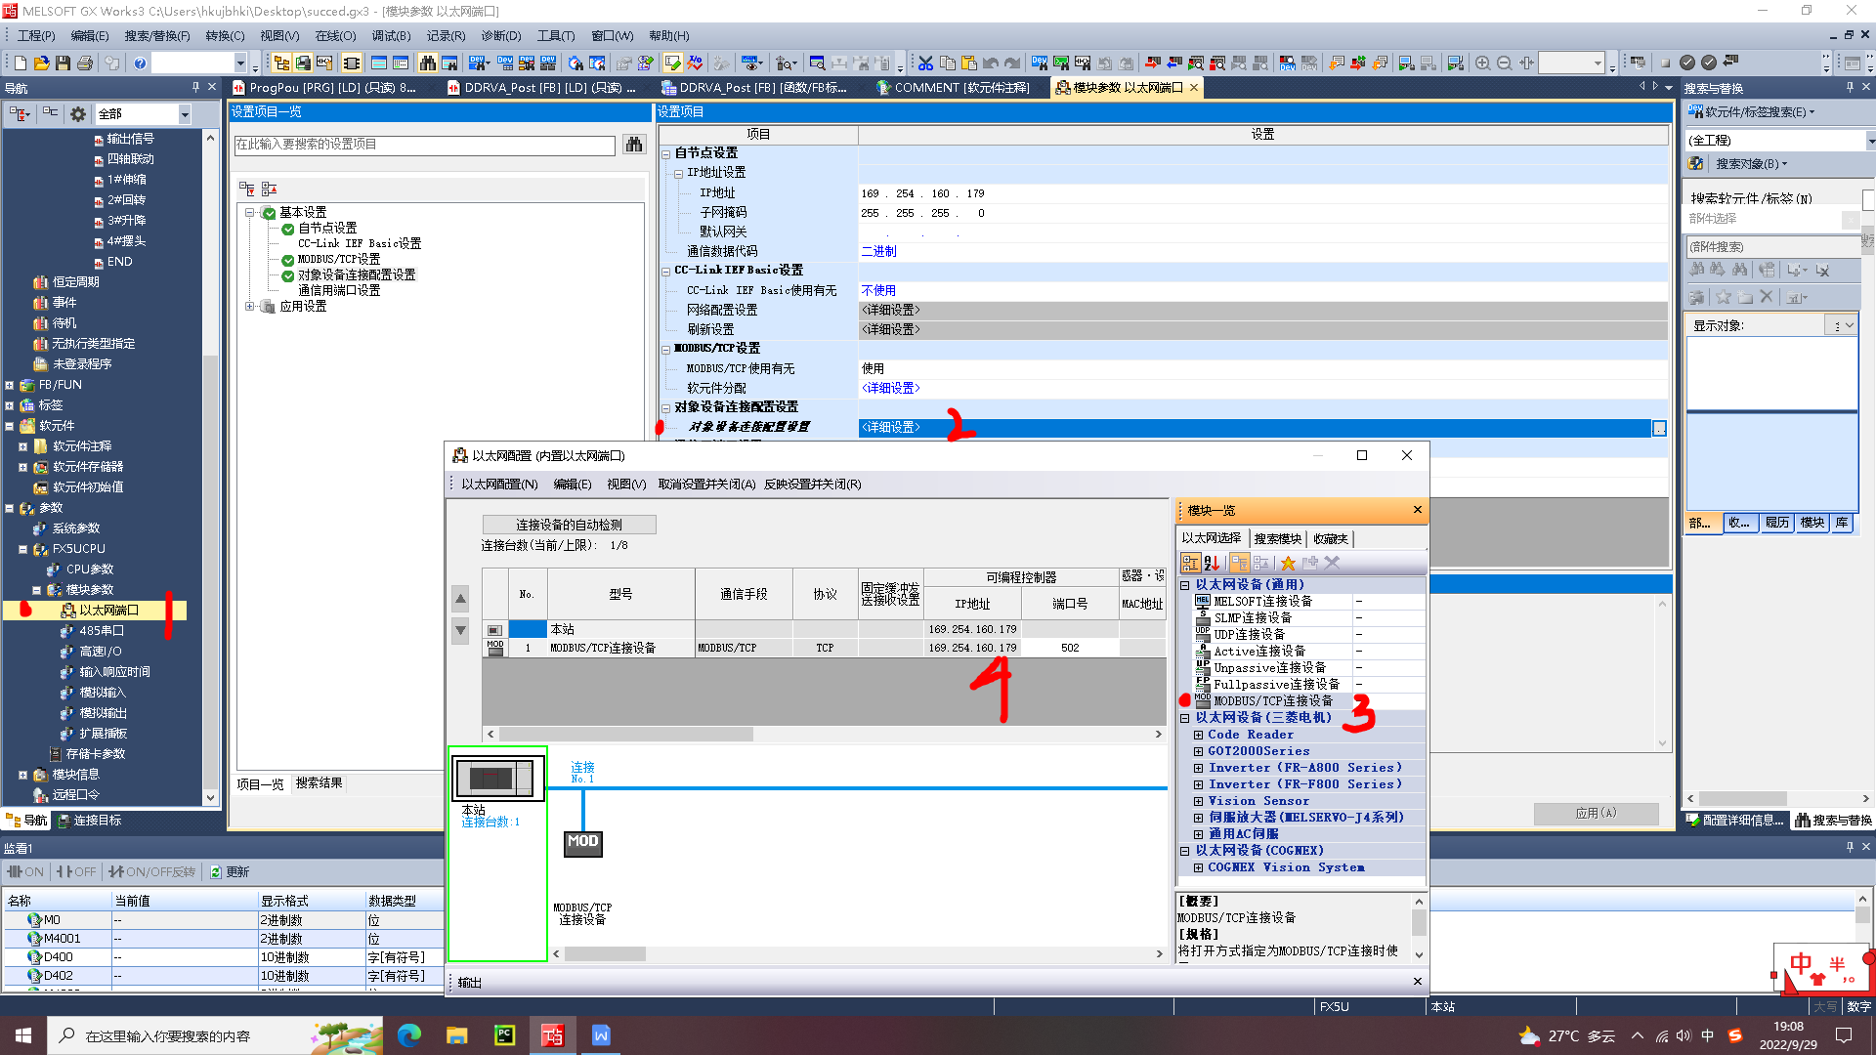Select 485串口 in navigation tree
Screen dimensions: 1876x1055
point(102,631)
